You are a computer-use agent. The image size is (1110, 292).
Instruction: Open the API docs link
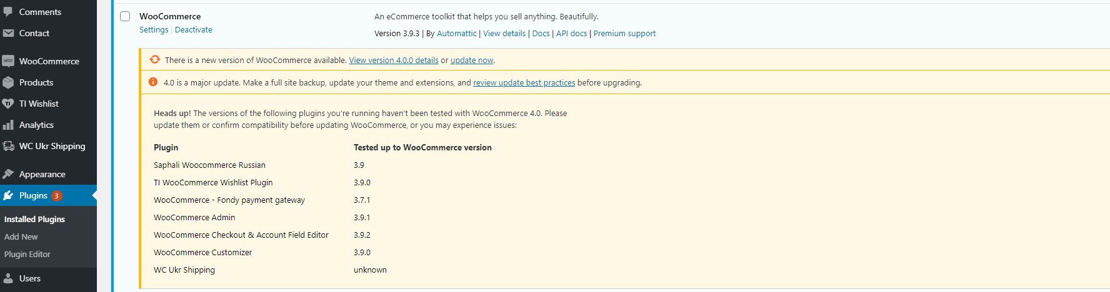click(x=572, y=34)
